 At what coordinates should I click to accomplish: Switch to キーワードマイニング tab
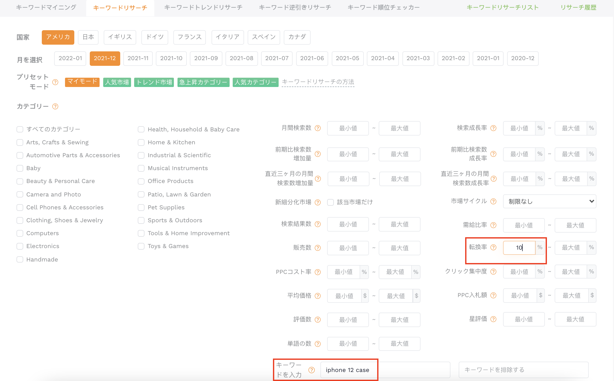[x=46, y=7]
